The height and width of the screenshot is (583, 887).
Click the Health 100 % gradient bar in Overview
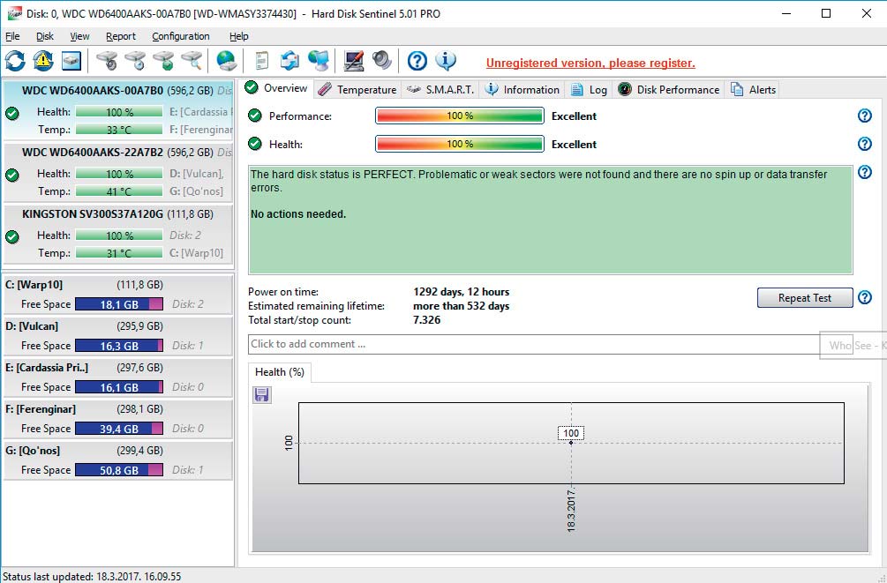coord(459,144)
